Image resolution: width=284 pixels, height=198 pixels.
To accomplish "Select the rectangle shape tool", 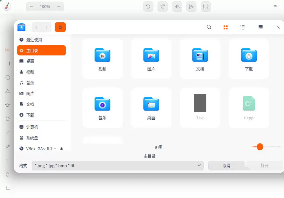I will pos(8,63).
